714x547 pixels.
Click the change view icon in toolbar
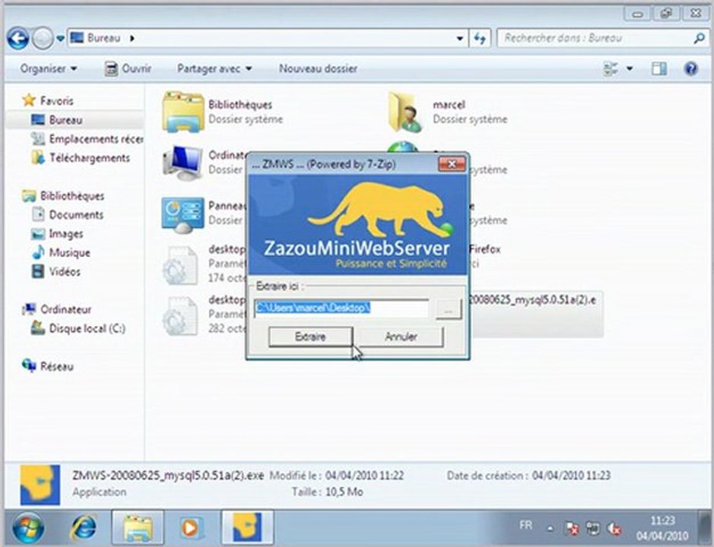pos(611,68)
